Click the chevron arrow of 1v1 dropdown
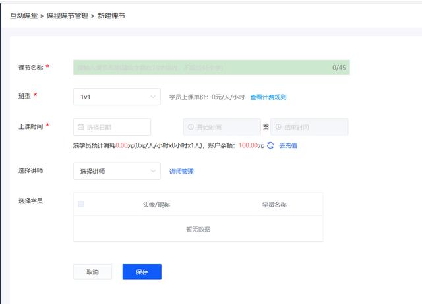Screen dimensions: 422x304 [153, 97]
